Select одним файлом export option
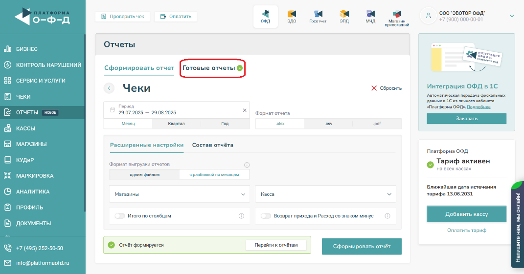The image size is (524, 274). (144, 175)
